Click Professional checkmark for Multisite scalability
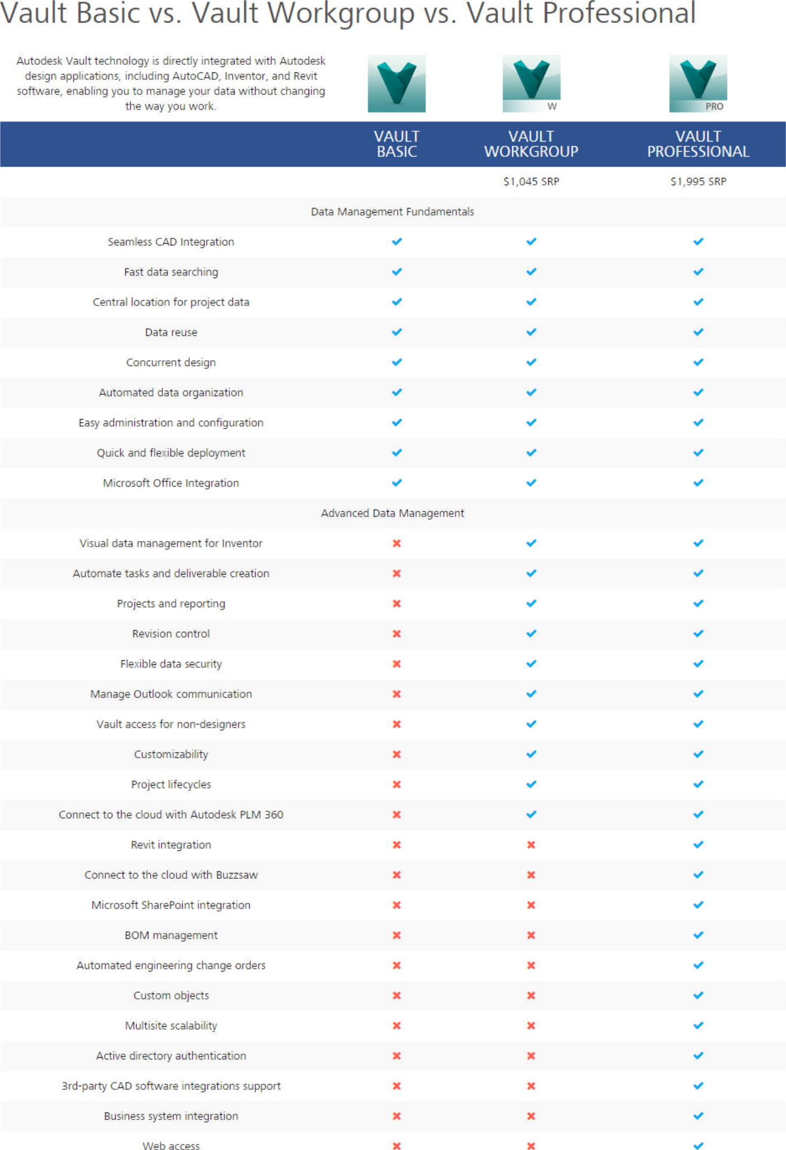The image size is (786, 1150). coord(698,1026)
